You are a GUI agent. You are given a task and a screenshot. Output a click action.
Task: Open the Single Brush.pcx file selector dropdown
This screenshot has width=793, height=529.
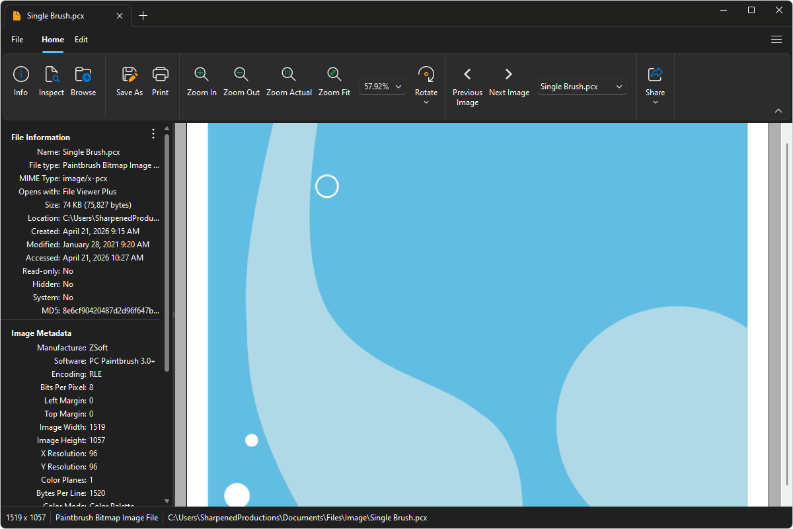(x=619, y=87)
